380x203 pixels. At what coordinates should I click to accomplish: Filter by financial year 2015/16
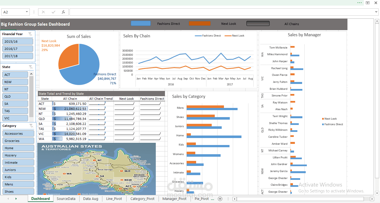(18, 41)
